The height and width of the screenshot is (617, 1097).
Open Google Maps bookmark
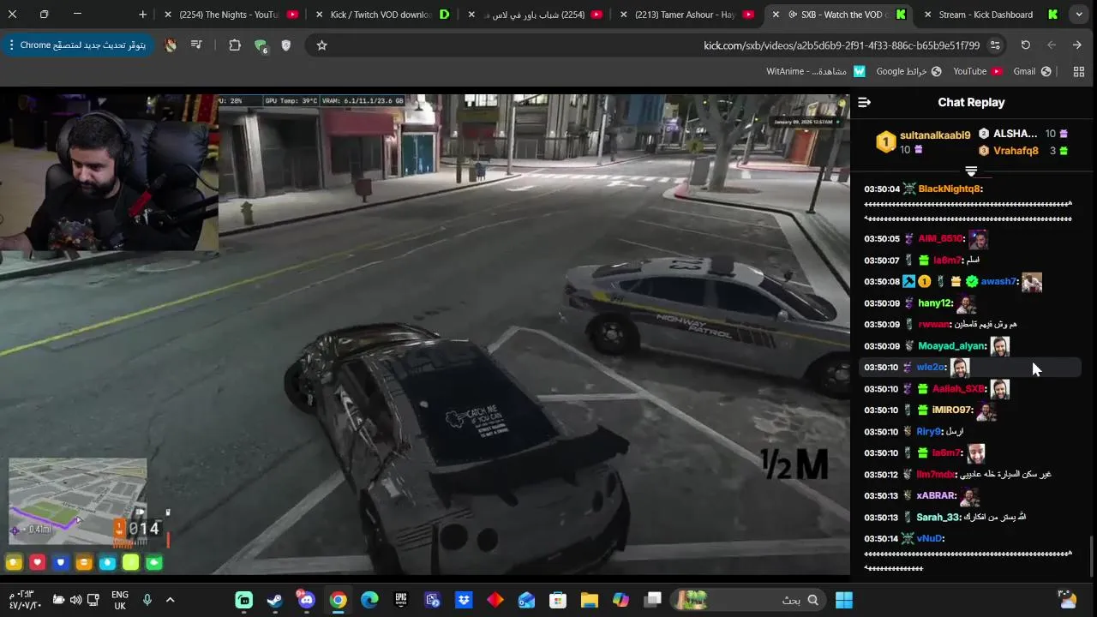pyautogui.click(x=908, y=71)
